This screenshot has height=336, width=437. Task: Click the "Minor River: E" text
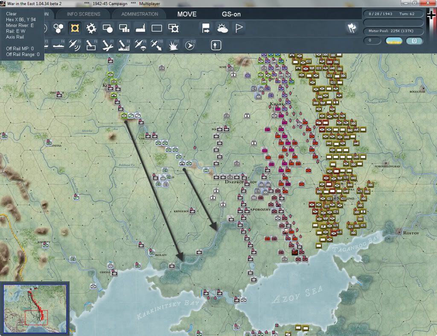[20, 25]
